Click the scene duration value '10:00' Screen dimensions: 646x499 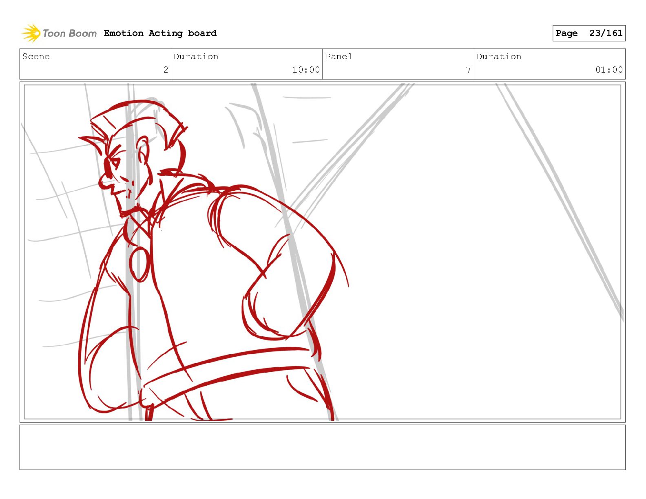(x=306, y=70)
